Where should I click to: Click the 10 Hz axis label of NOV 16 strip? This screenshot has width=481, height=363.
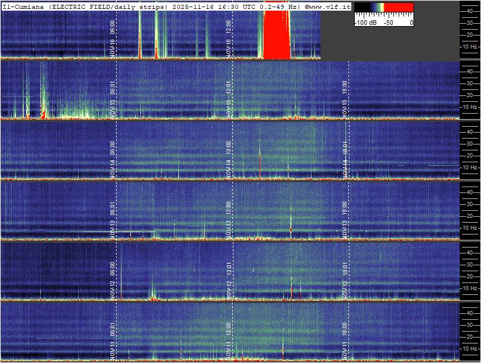click(471, 46)
